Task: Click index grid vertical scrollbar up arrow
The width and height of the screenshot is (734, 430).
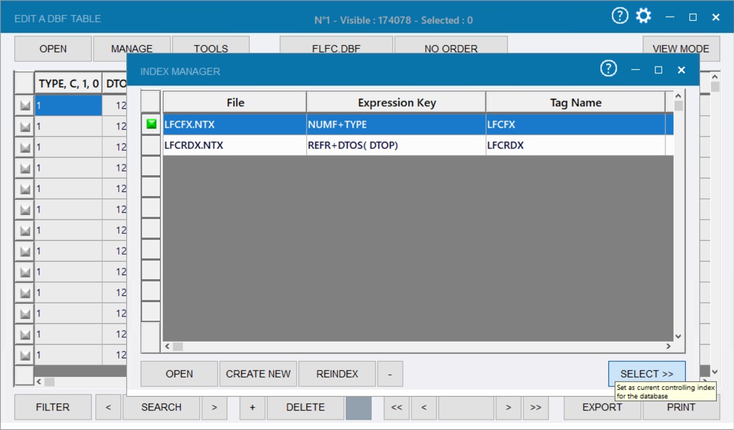Action: [x=678, y=96]
